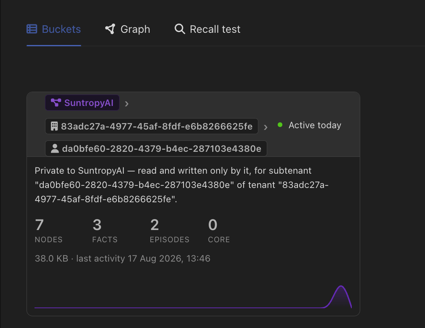Click the 2 EPISODES count

point(170,231)
